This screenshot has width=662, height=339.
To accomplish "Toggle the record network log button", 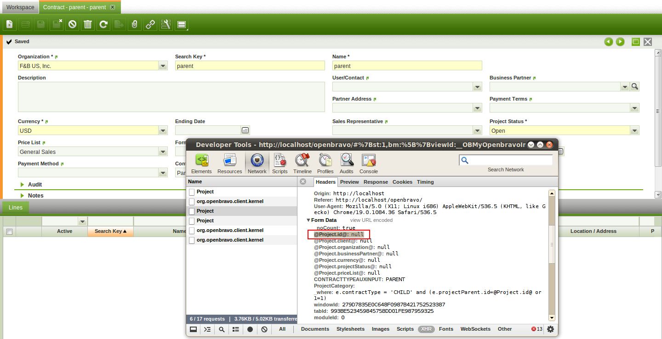I will click(x=250, y=329).
